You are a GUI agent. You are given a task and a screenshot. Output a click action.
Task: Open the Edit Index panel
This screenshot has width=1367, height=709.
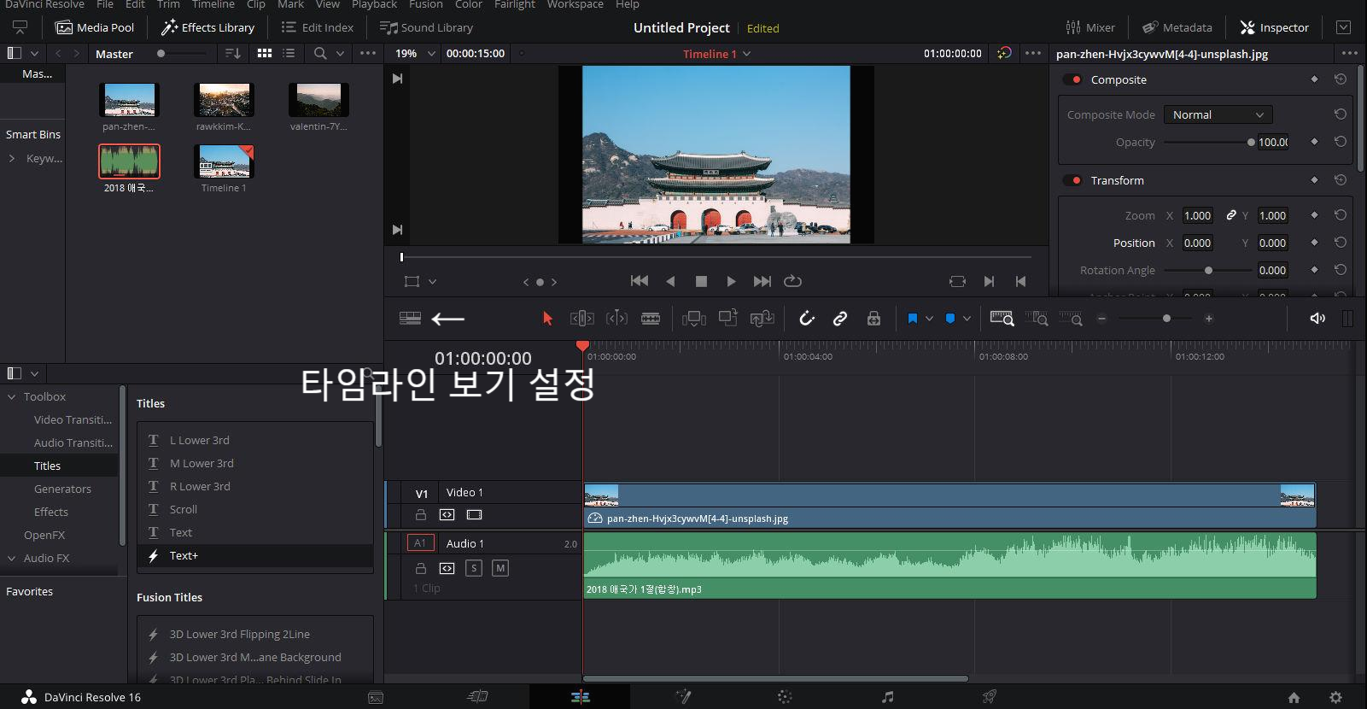tap(317, 27)
